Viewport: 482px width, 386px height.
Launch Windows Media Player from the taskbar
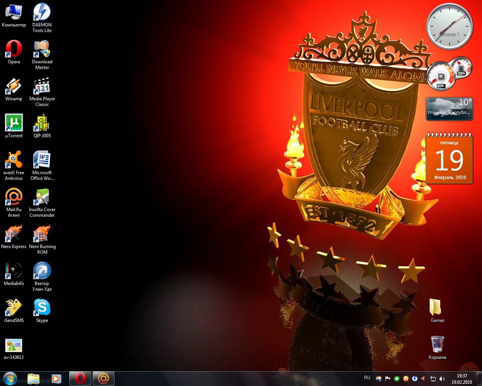[x=56, y=378]
